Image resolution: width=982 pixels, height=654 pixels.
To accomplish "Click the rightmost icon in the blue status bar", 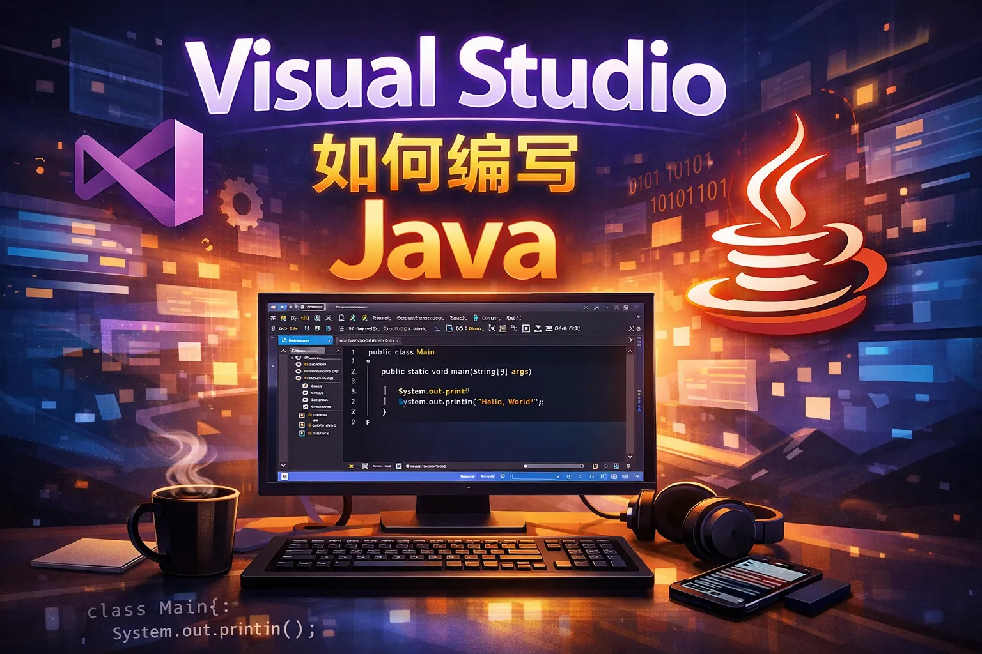I will tap(637, 476).
